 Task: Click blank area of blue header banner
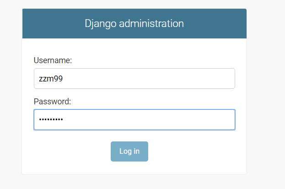(x=50, y=23)
